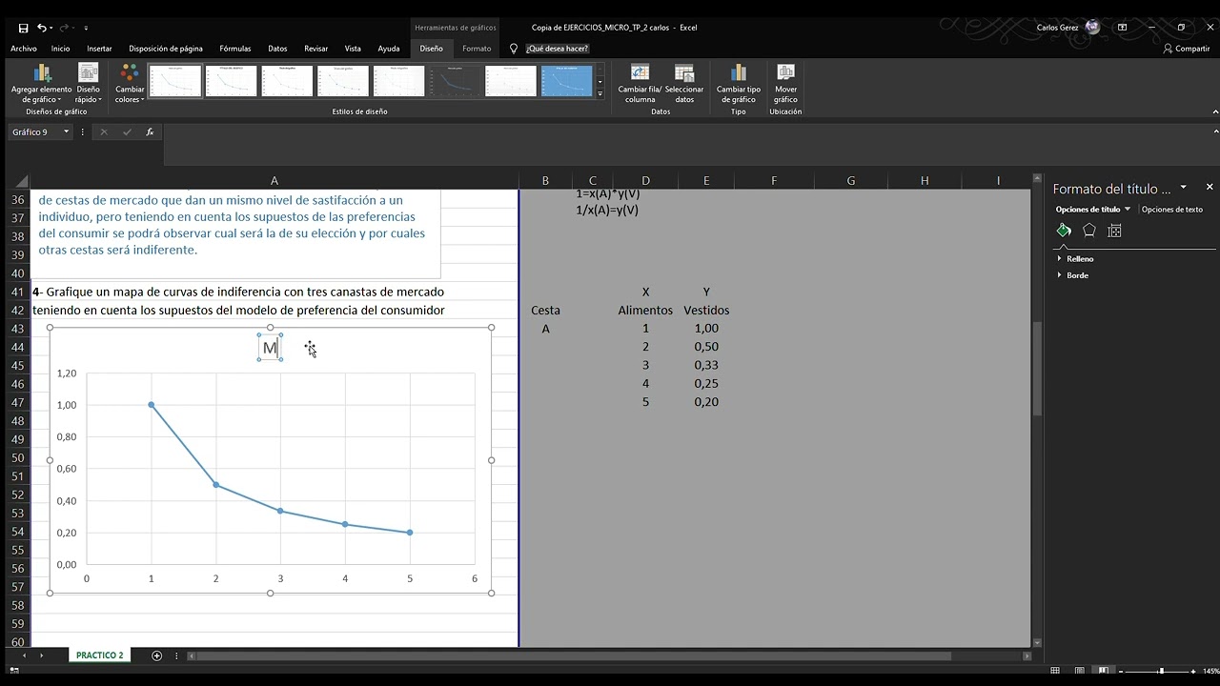Open ribbon display options icon
Image resolution: width=1220 pixels, height=686 pixels.
click(x=1122, y=28)
